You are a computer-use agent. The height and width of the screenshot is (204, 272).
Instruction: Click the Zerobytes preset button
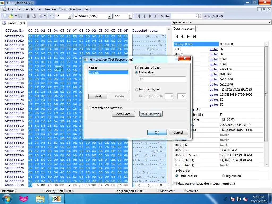click(123, 114)
